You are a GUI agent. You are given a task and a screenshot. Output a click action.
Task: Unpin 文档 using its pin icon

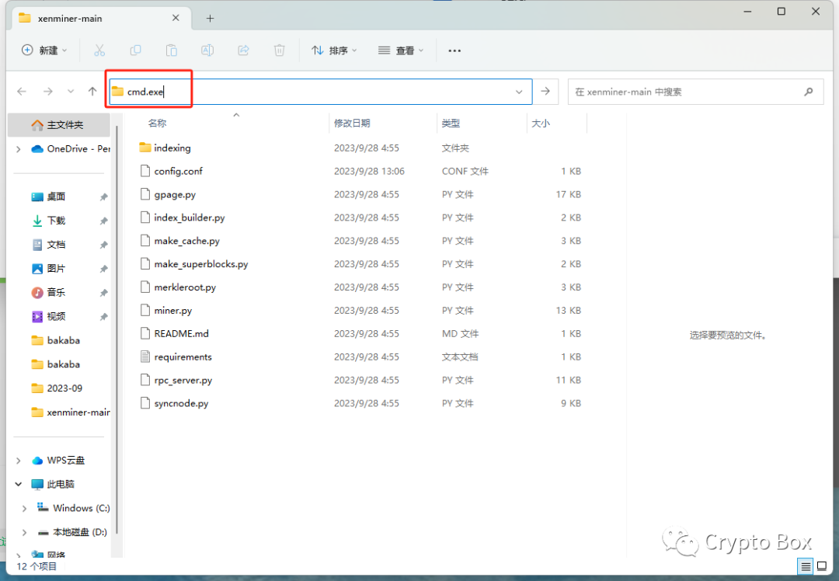104,245
